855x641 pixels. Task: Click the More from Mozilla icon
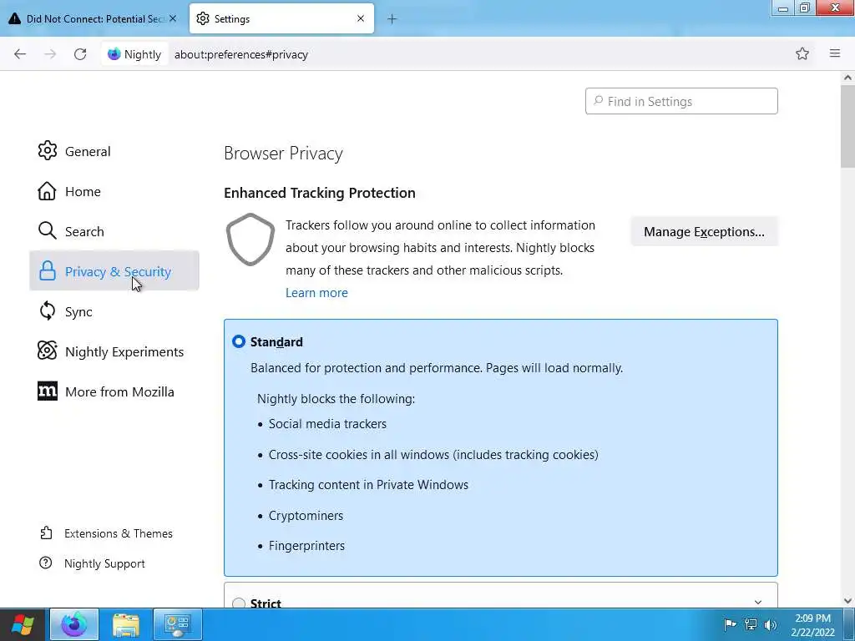point(48,391)
